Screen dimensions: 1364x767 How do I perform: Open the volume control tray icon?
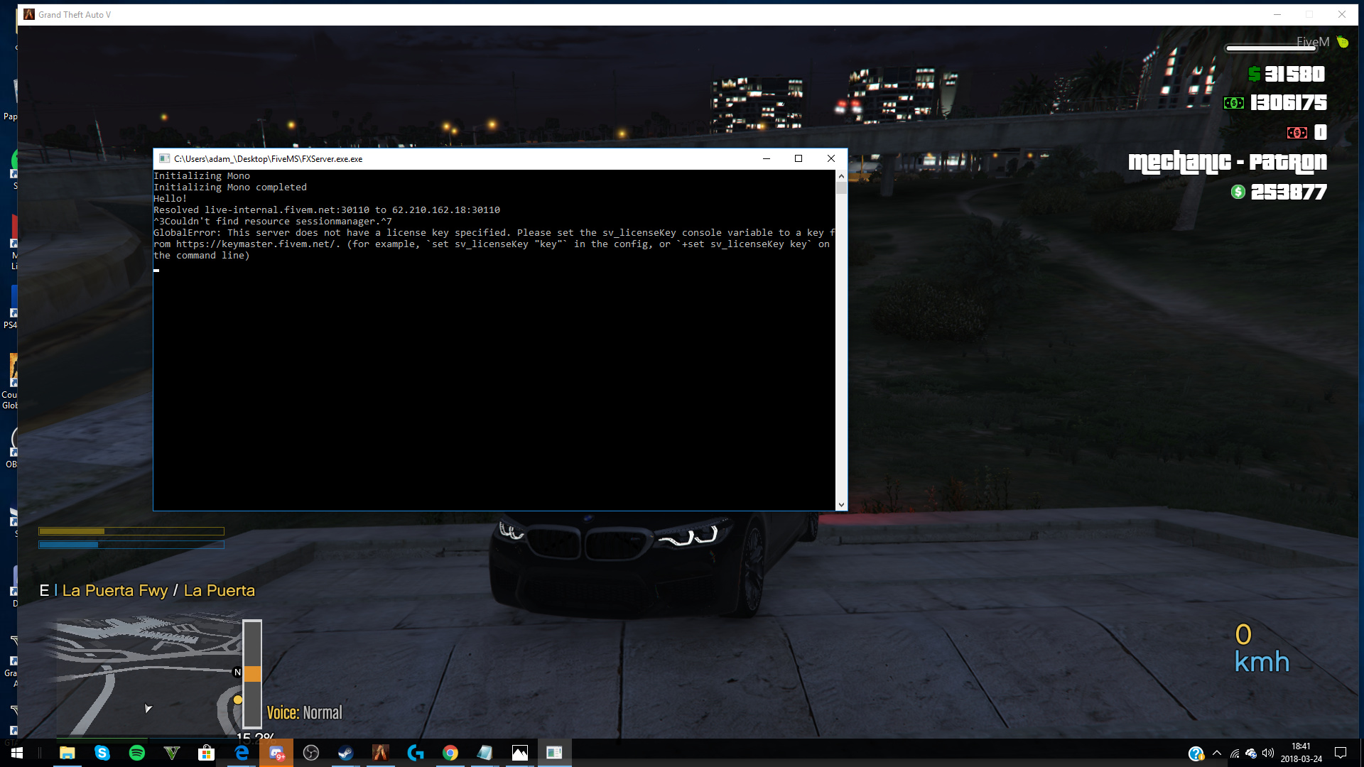pos(1268,754)
